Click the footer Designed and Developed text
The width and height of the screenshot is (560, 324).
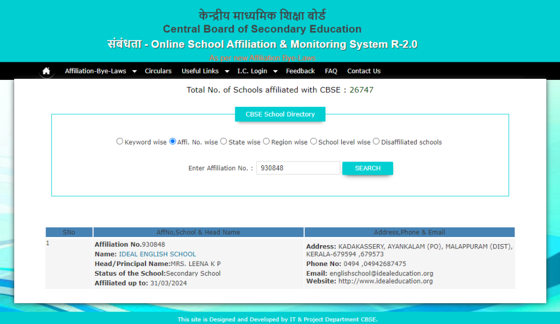[x=277, y=320]
